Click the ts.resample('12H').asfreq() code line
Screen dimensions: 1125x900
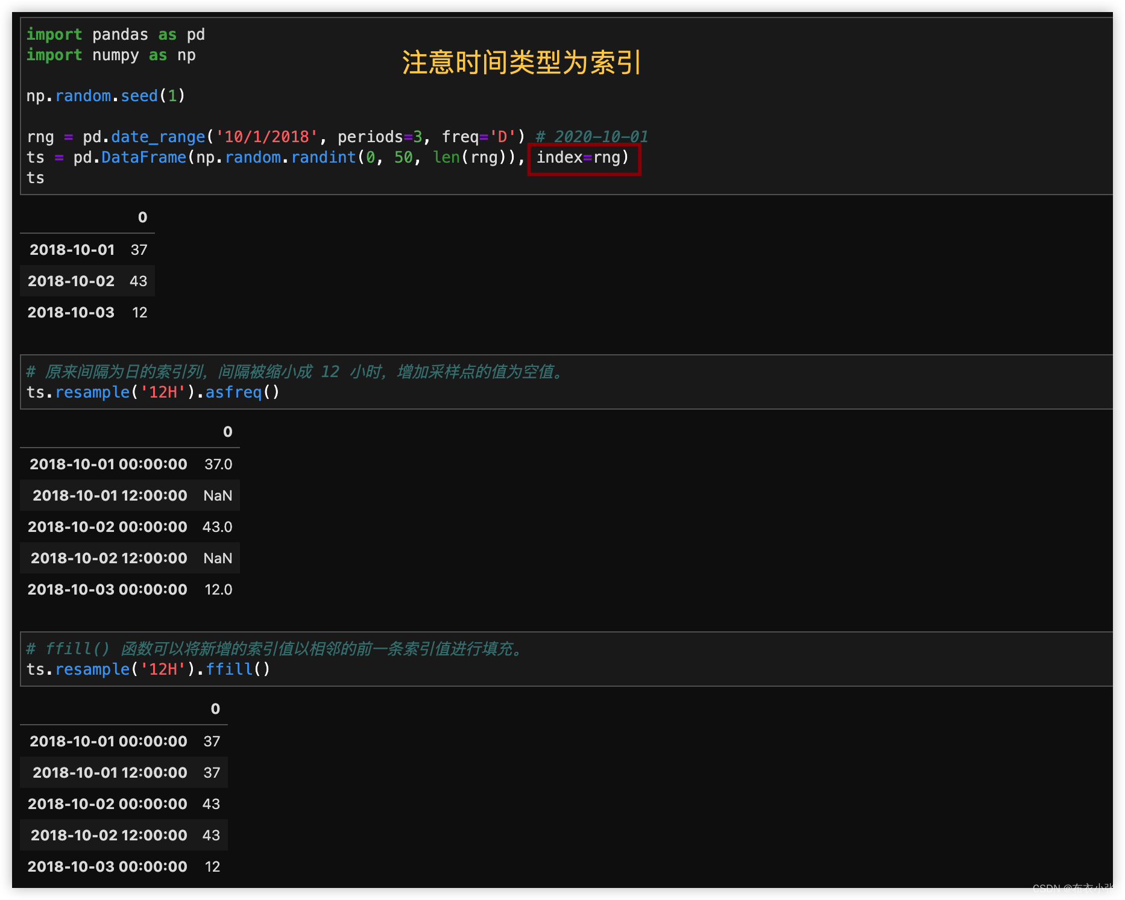coord(153,392)
